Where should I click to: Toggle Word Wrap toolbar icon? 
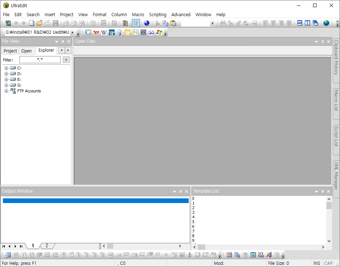(x=104, y=23)
